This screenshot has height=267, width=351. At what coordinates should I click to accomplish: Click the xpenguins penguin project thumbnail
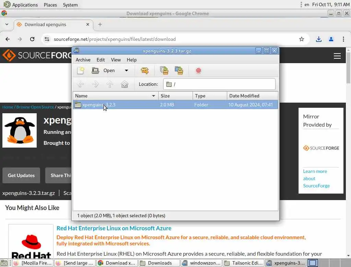click(20, 130)
